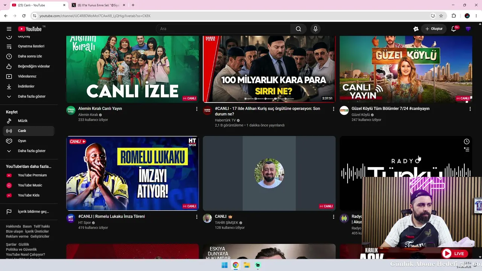Expand Daha fazla göster under İndirilenler

28,96
